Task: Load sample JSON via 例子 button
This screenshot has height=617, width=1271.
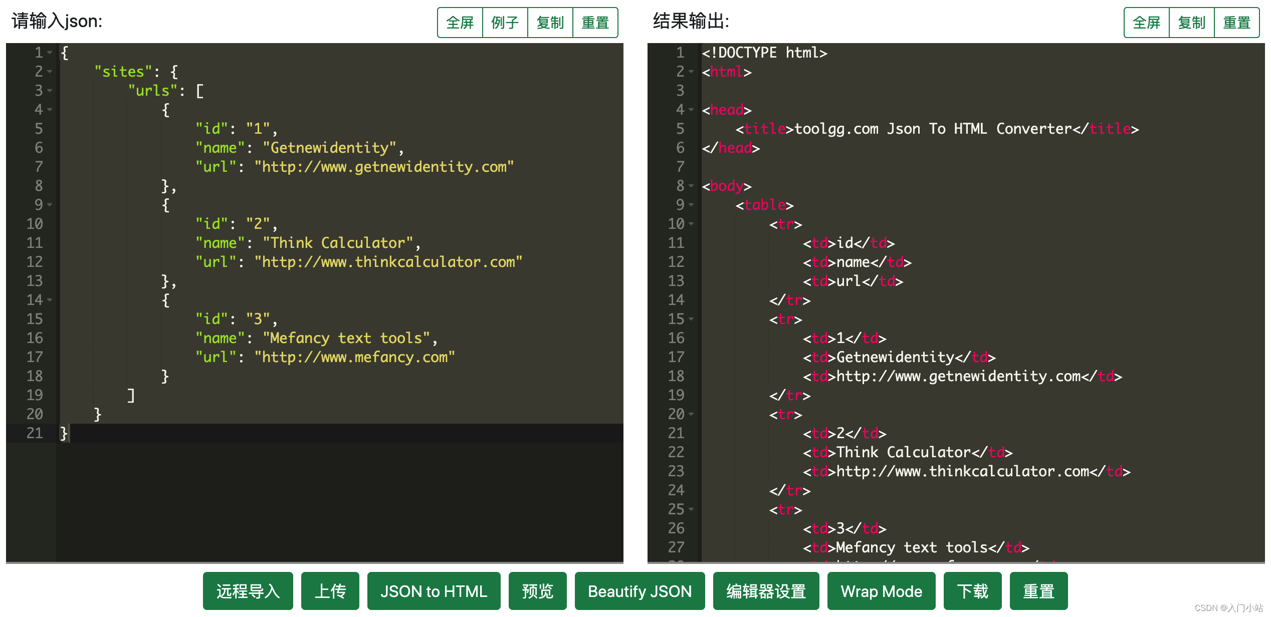Action: [505, 23]
